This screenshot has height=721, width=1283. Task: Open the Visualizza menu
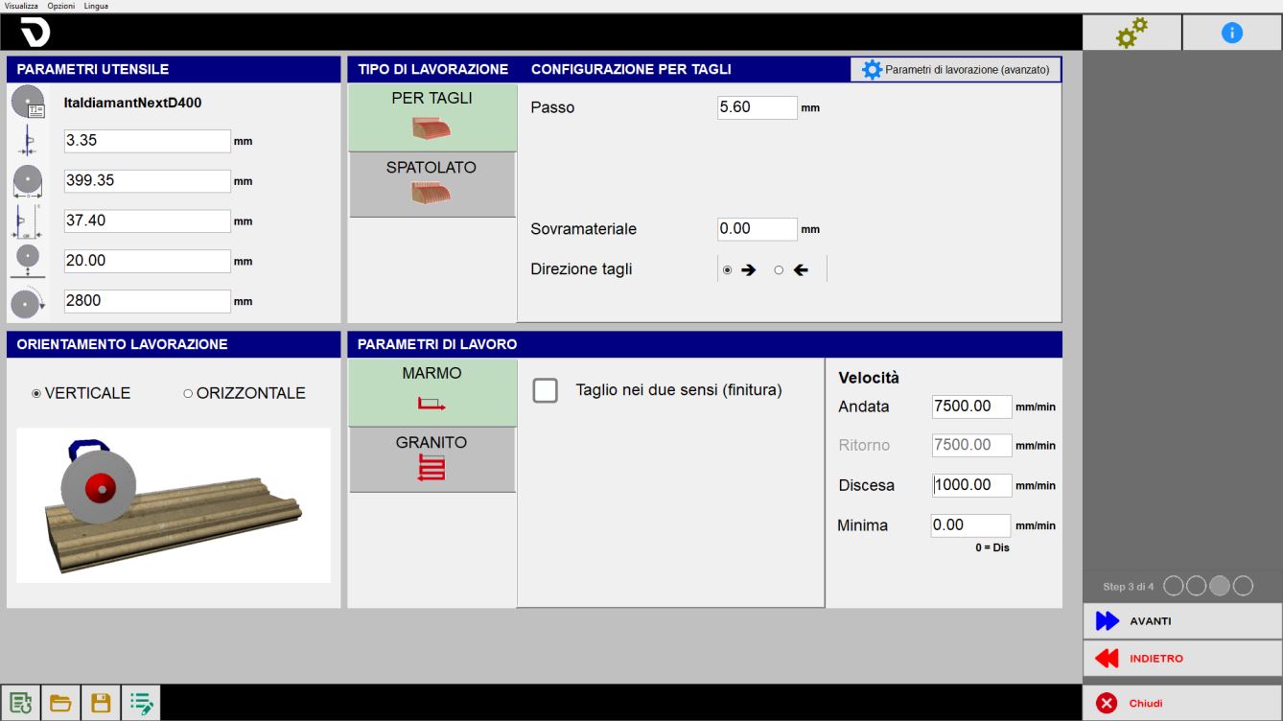click(x=21, y=6)
